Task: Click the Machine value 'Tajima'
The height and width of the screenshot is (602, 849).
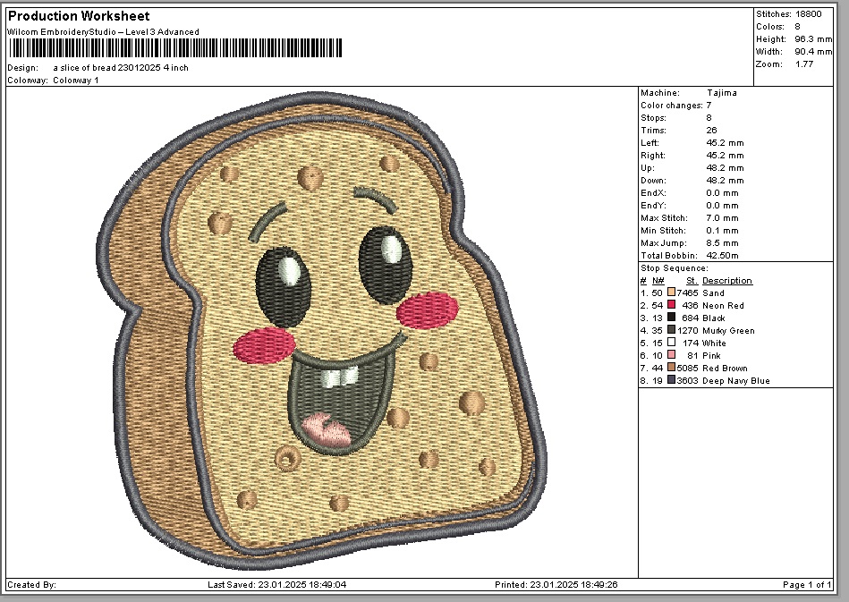Action: coord(722,92)
